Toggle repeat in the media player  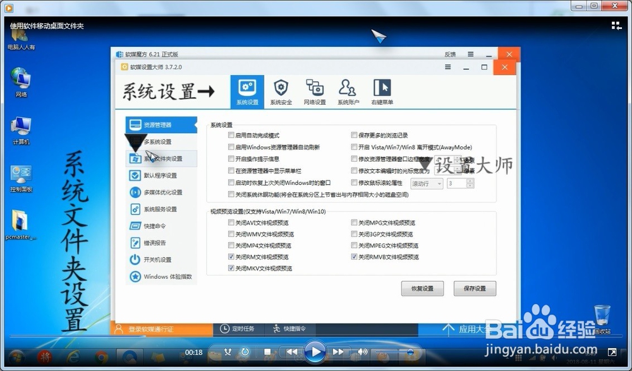click(245, 352)
